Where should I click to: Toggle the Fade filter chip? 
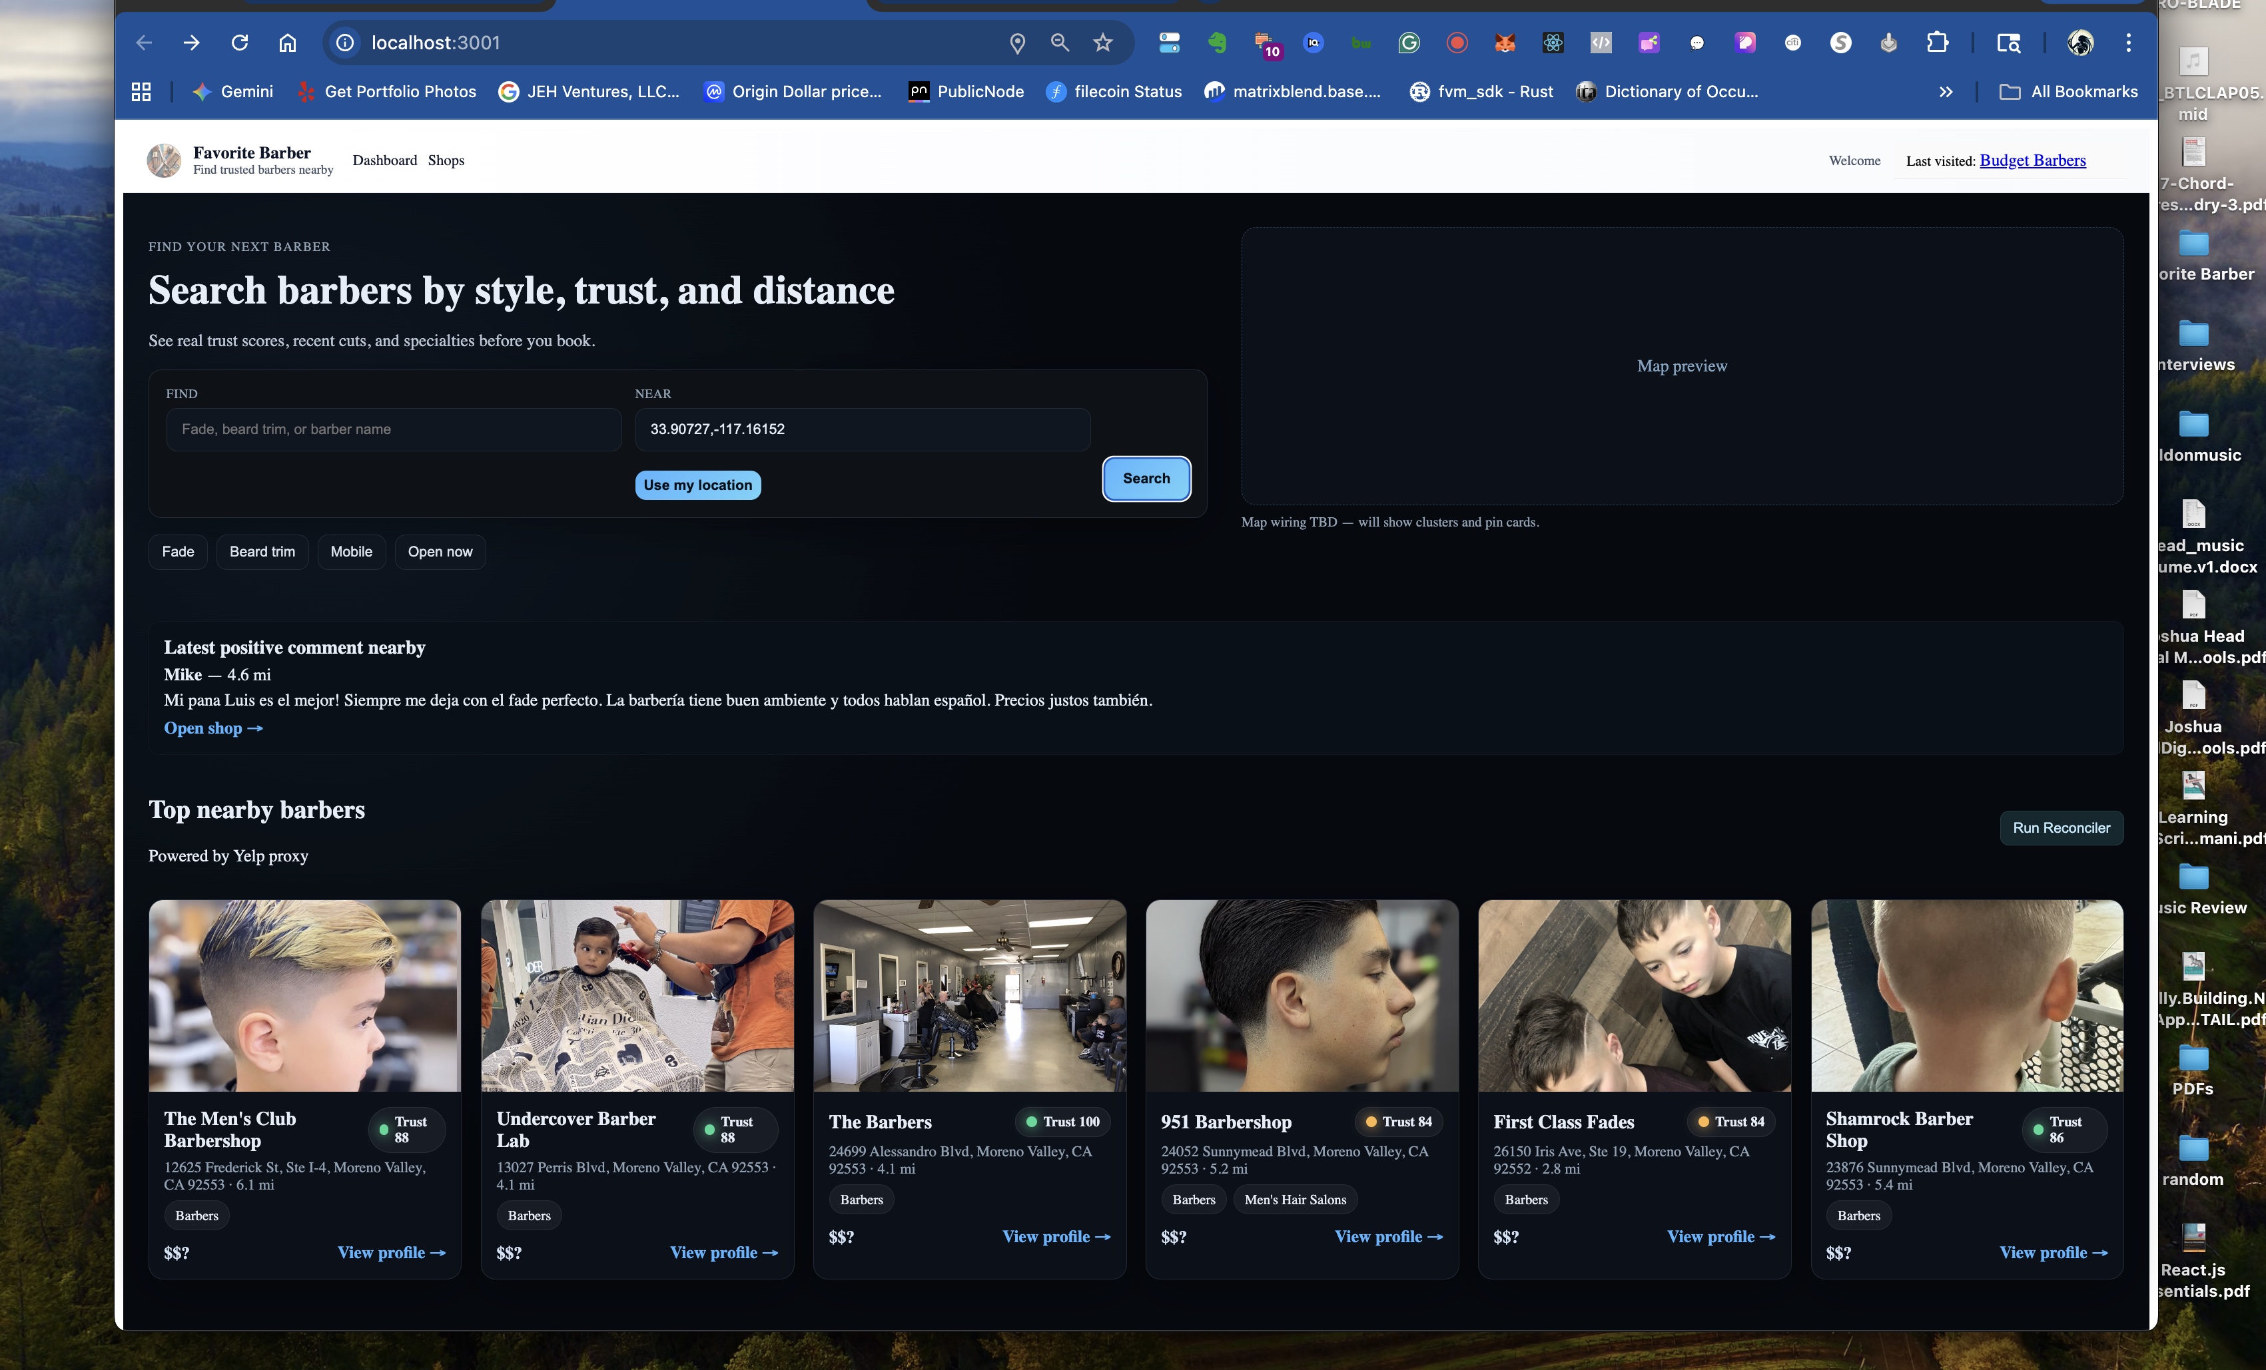coord(177,551)
